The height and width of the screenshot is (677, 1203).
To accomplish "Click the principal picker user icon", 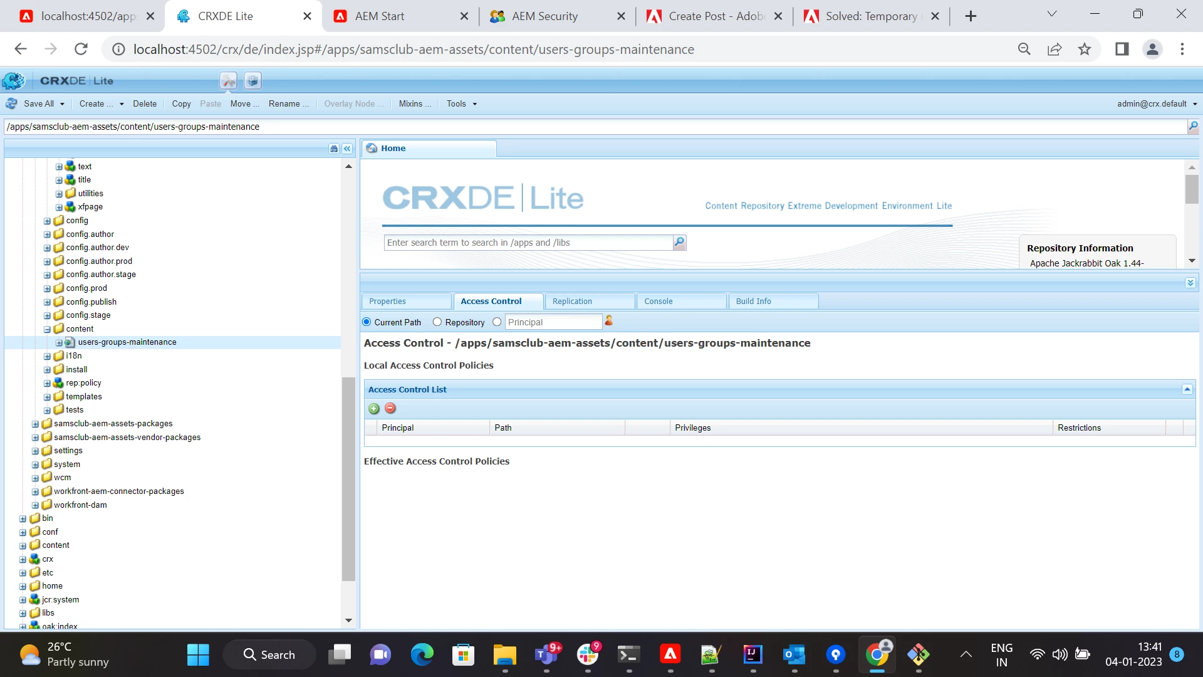I will (x=608, y=321).
